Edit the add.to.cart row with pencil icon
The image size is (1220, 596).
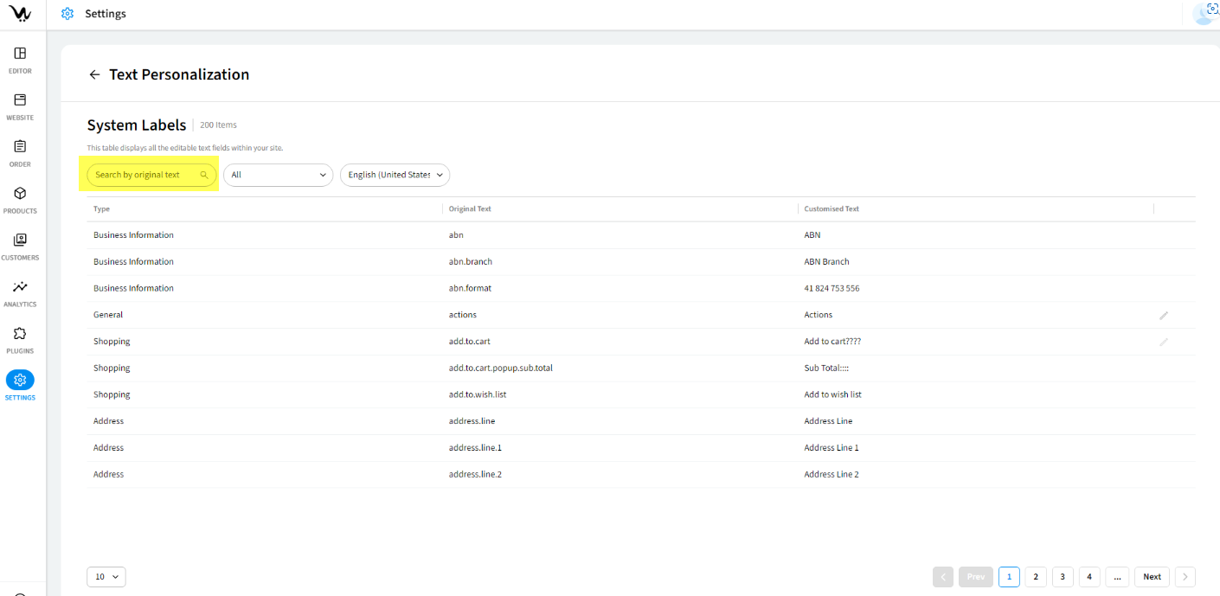(x=1164, y=342)
